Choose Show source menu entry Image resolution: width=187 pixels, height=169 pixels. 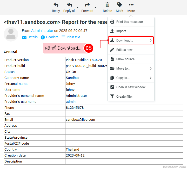pyautogui.click(x=125, y=59)
